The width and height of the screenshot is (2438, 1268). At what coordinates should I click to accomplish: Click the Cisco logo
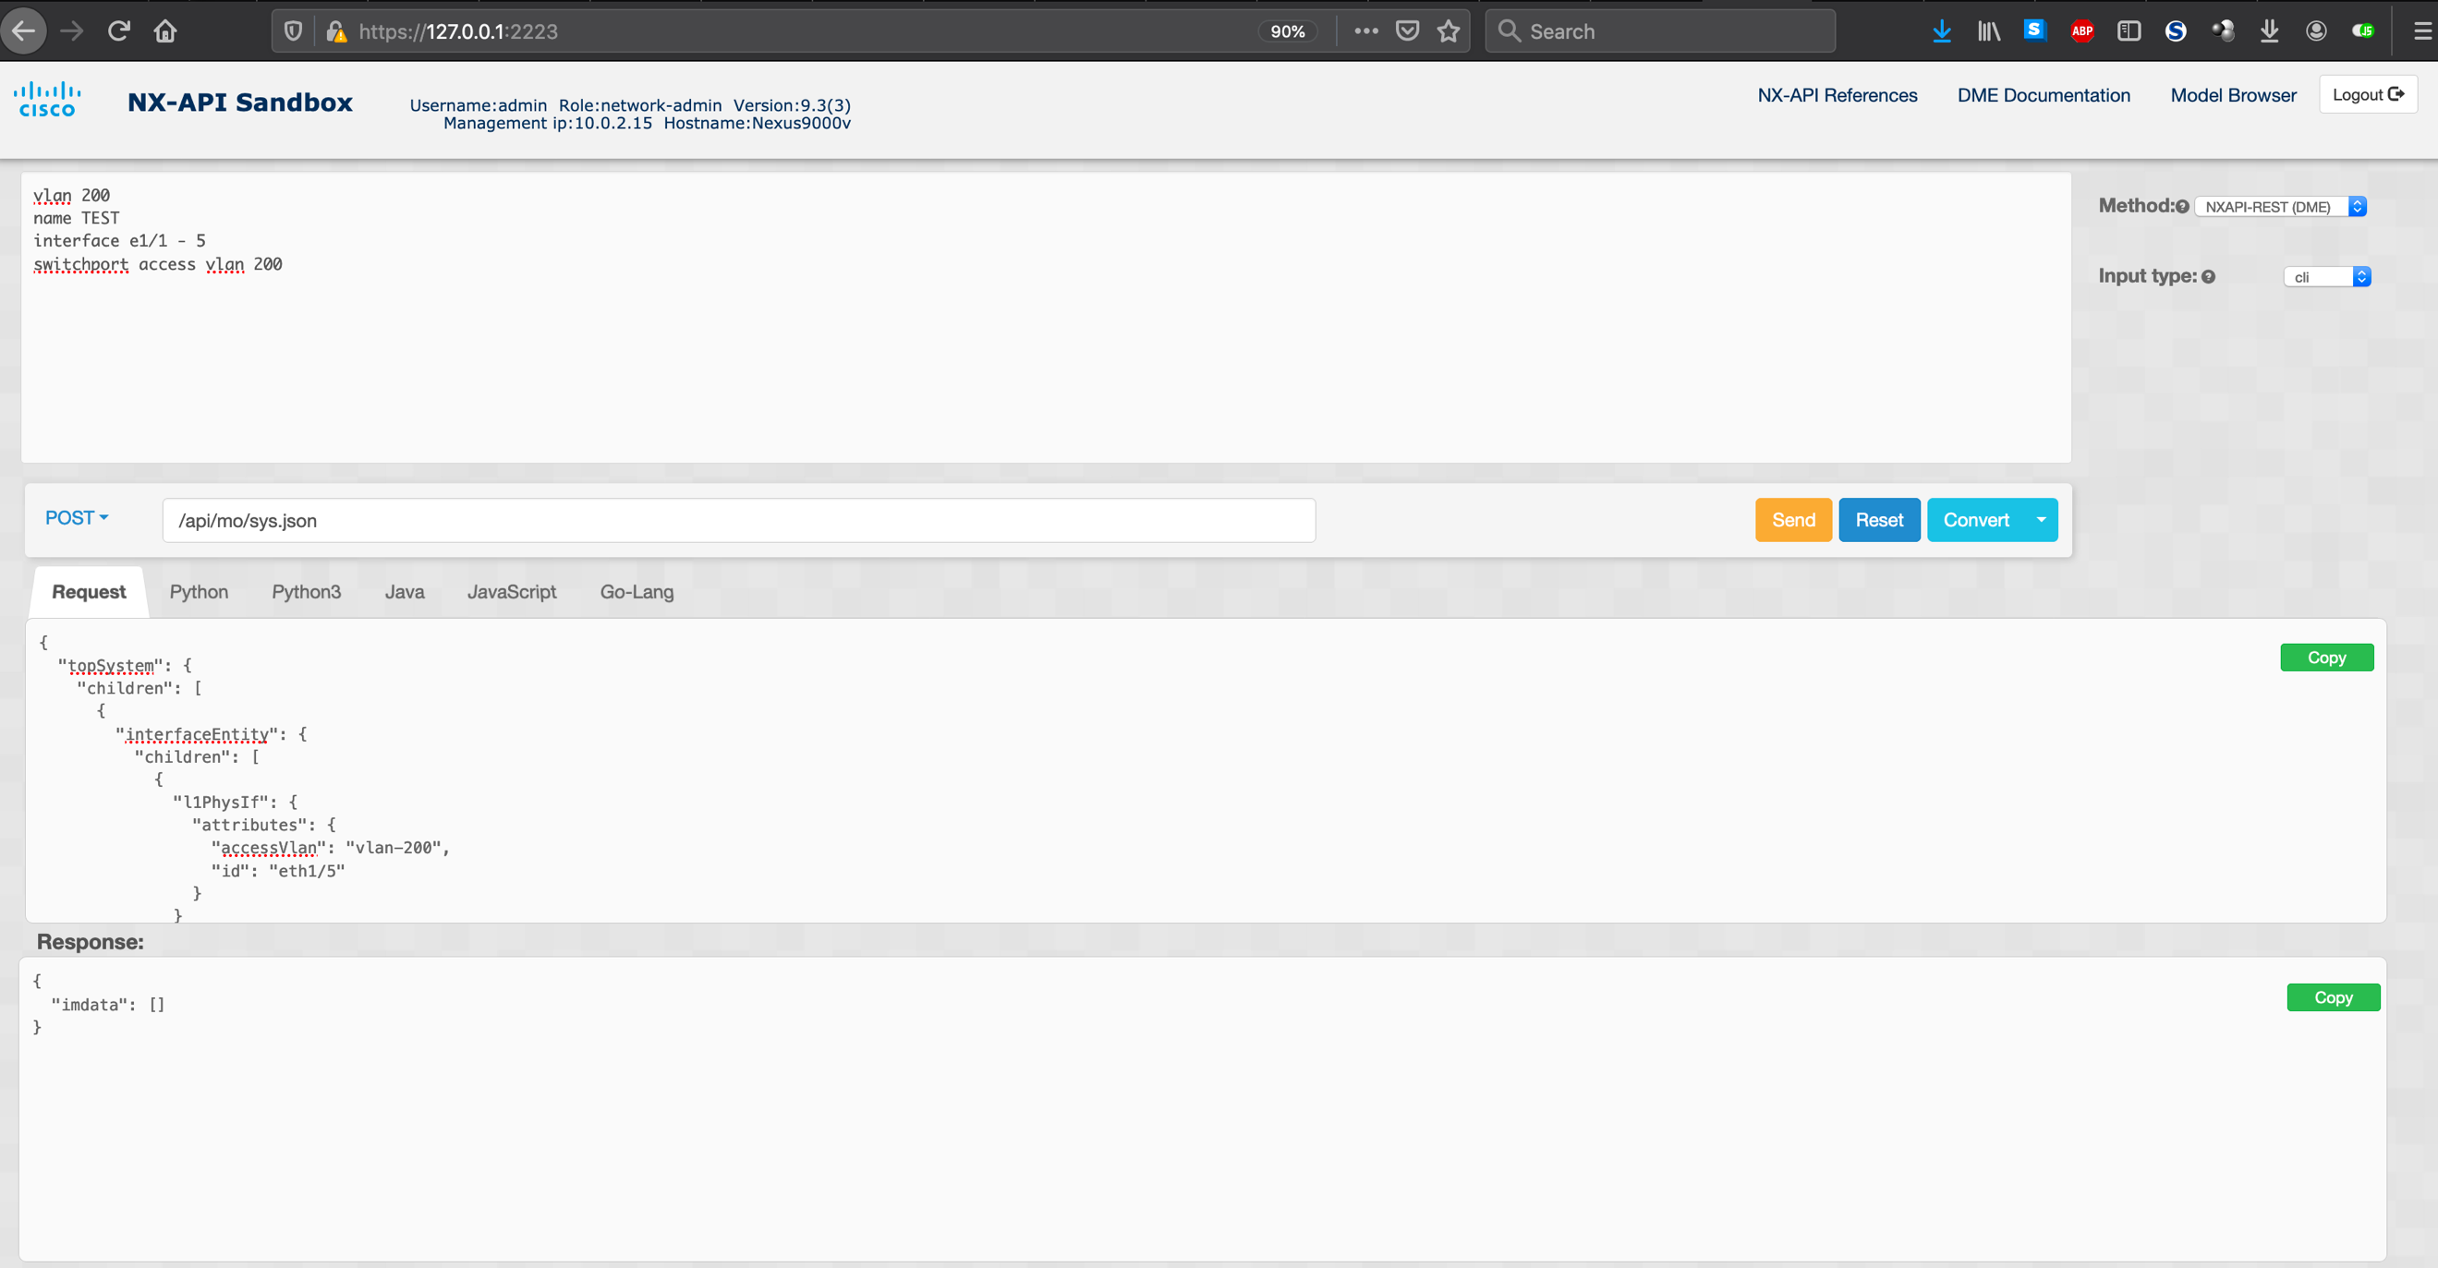pos(47,98)
